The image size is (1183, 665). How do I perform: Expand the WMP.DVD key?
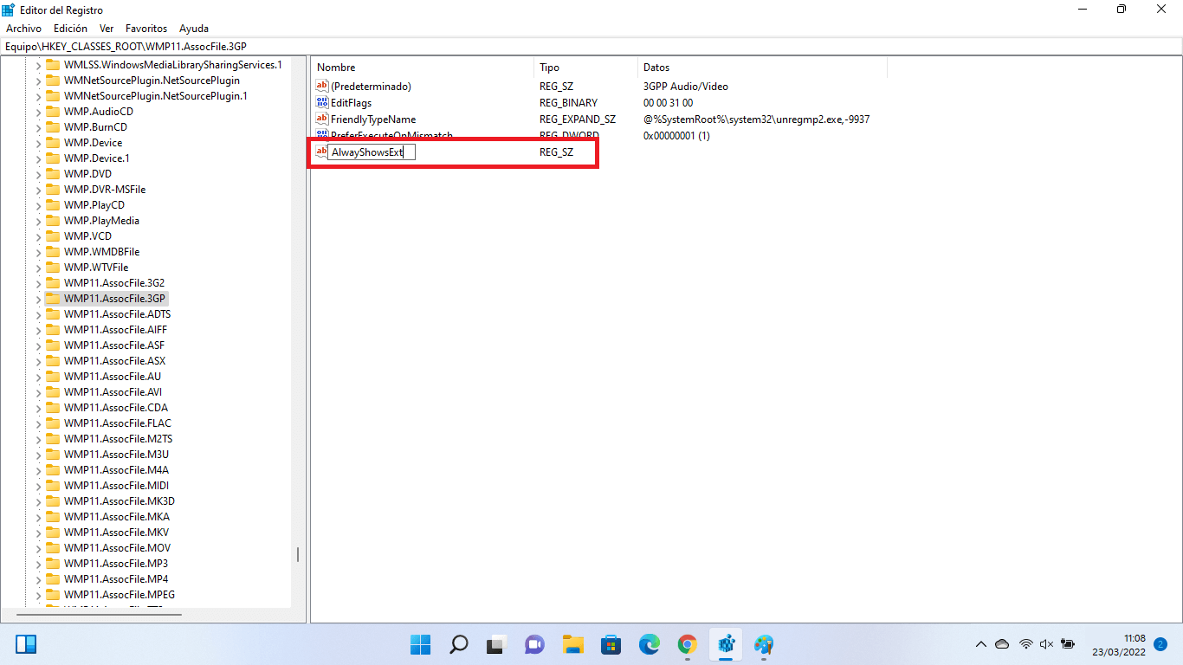tap(38, 174)
